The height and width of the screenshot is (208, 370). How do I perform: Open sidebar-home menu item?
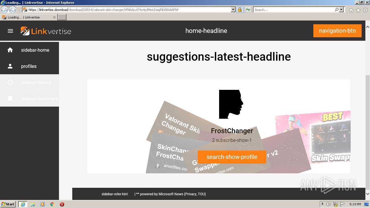[29, 50]
